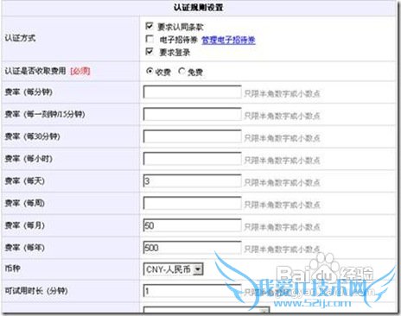Click the 只限半角数字或小数点 hint beside 费率（每分钟）

(x=282, y=93)
